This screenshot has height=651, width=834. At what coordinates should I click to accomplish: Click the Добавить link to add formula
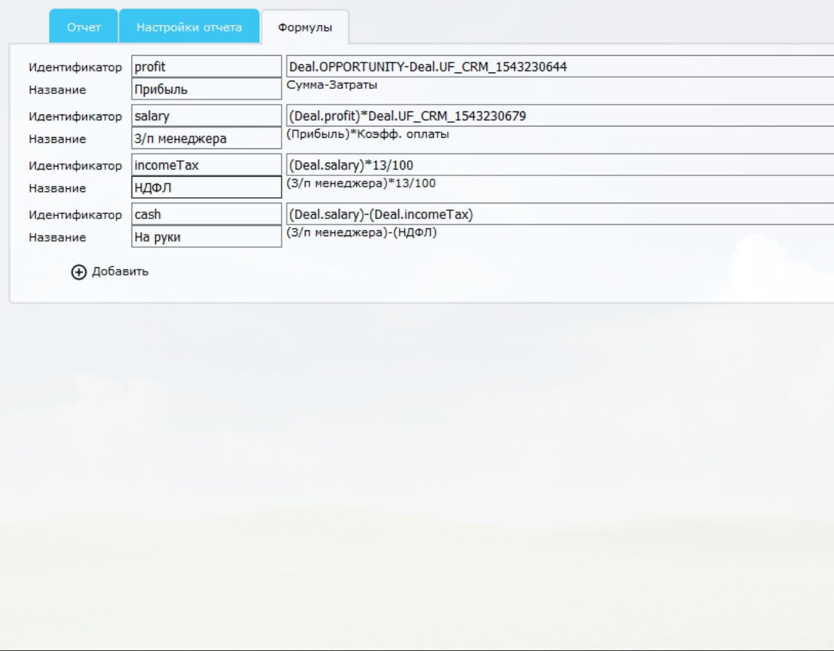coord(120,272)
